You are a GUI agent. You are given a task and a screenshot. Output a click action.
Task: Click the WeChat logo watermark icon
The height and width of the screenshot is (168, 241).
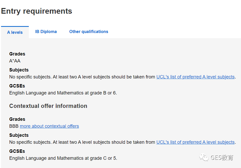pyautogui.click(x=204, y=157)
